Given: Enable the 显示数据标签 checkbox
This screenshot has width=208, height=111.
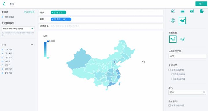Looking at the screenshot, I should point(170,70).
